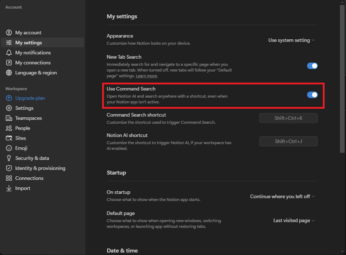Click the Use Command Search title text
This screenshot has height=255, width=346.
(131, 89)
